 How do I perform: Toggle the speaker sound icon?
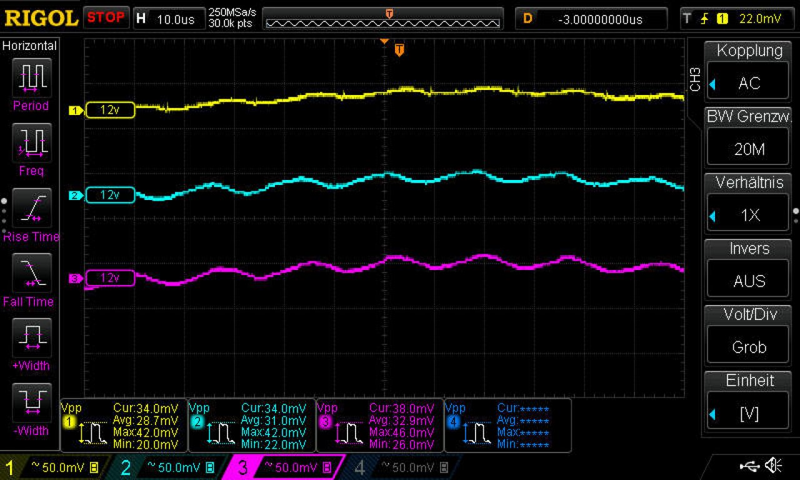click(x=774, y=466)
